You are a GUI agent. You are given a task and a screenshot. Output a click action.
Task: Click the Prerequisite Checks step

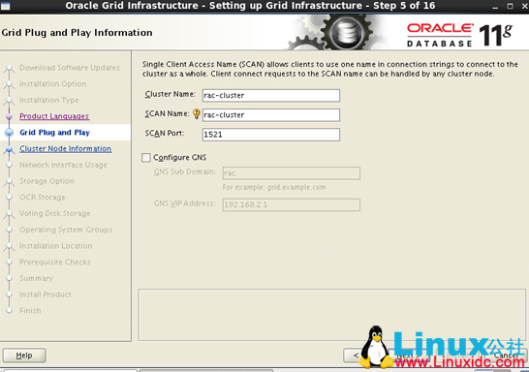[55, 263]
